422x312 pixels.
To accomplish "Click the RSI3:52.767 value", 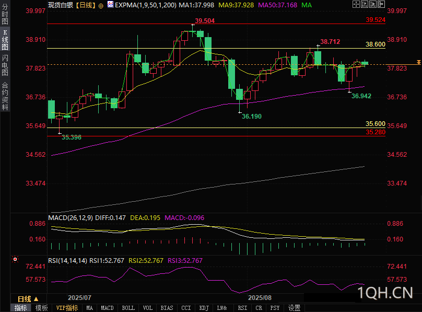I will point(185,261).
